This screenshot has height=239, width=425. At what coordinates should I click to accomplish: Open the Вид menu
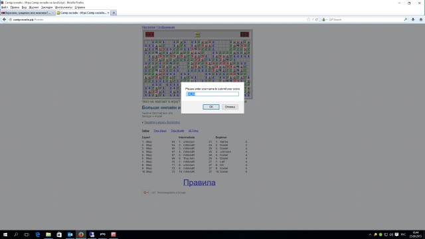click(x=24, y=7)
